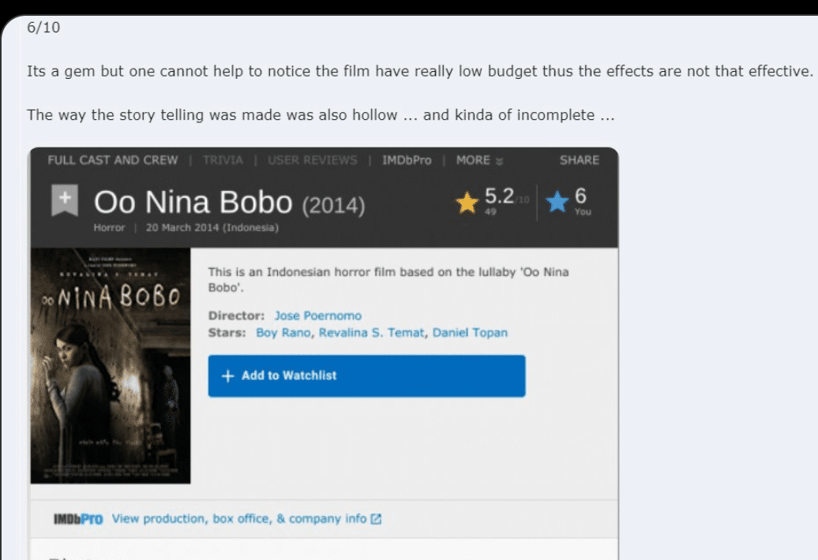Open USER REVIEWS

tap(313, 160)
